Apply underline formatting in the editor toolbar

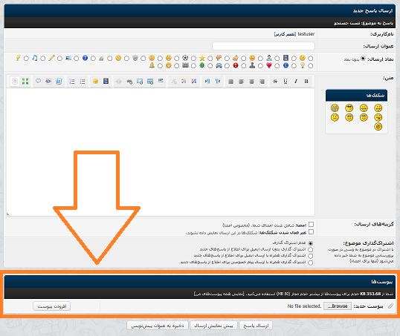click(286, 82)
